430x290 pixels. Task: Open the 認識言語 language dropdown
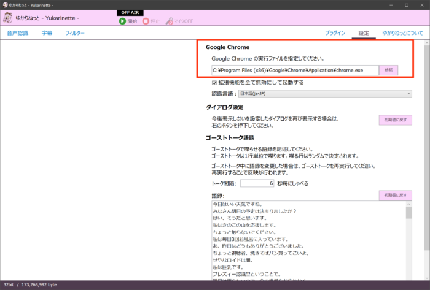(x=325, y=94)
